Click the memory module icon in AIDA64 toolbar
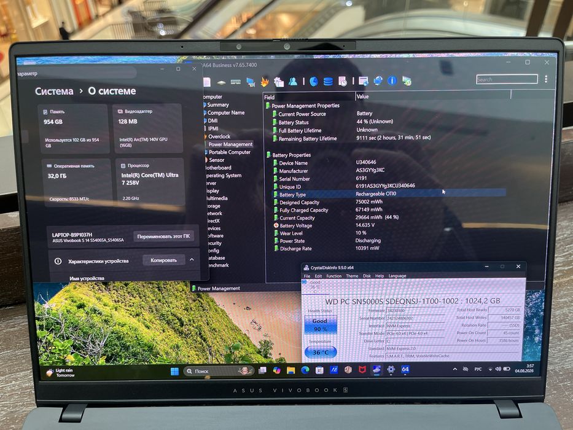This screenshot has width=573, height=430. [x=236, y=82]
